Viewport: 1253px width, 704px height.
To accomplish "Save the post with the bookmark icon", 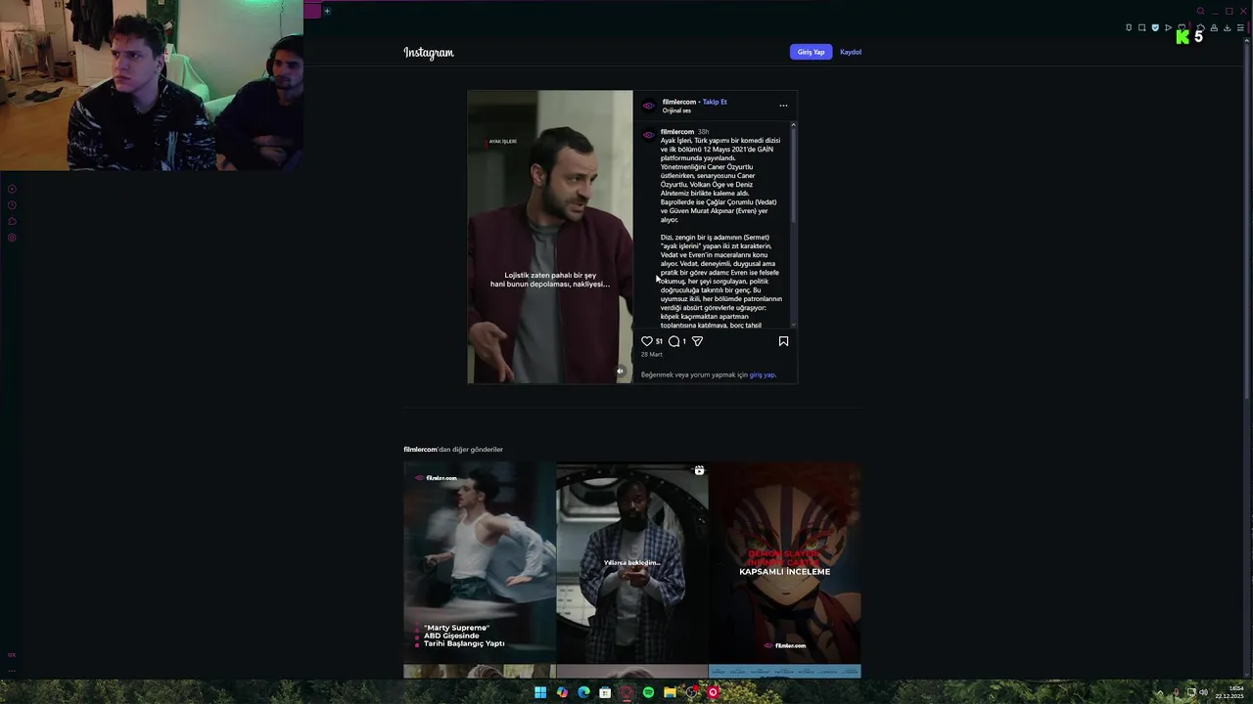I will [783, 341].
